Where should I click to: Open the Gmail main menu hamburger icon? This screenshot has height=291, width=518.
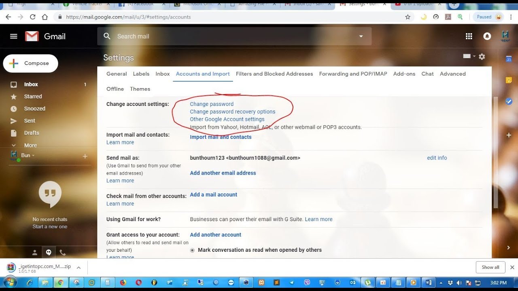coord(14,36)
